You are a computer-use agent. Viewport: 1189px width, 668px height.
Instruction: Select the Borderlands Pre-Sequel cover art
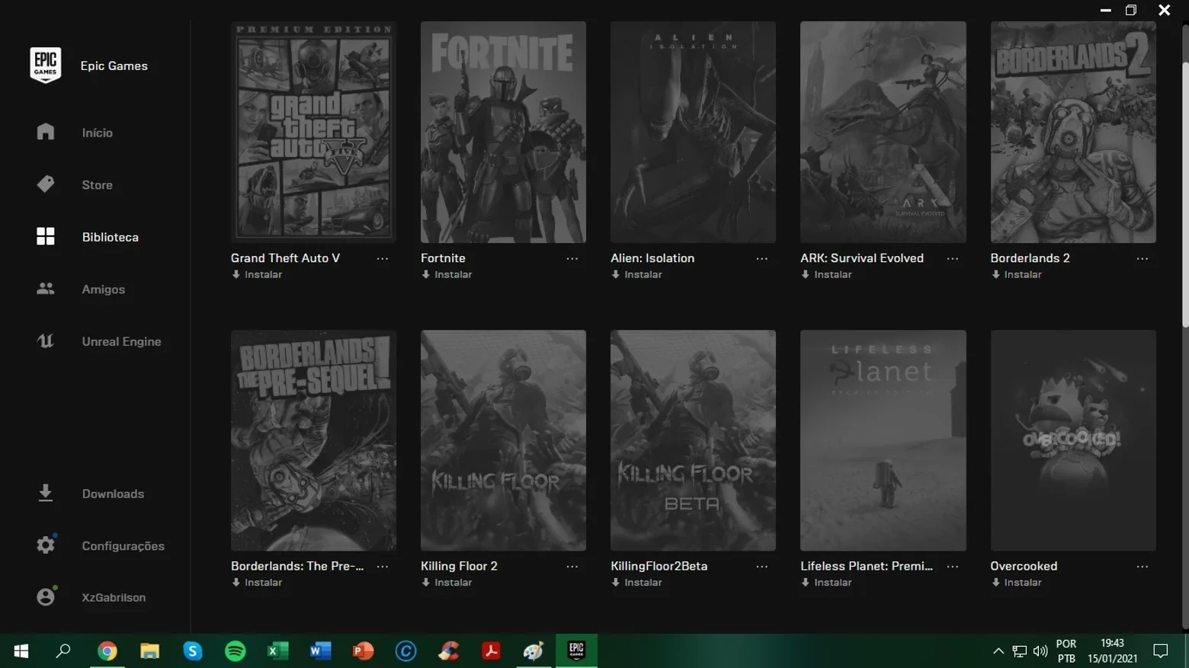pos(313,440)
